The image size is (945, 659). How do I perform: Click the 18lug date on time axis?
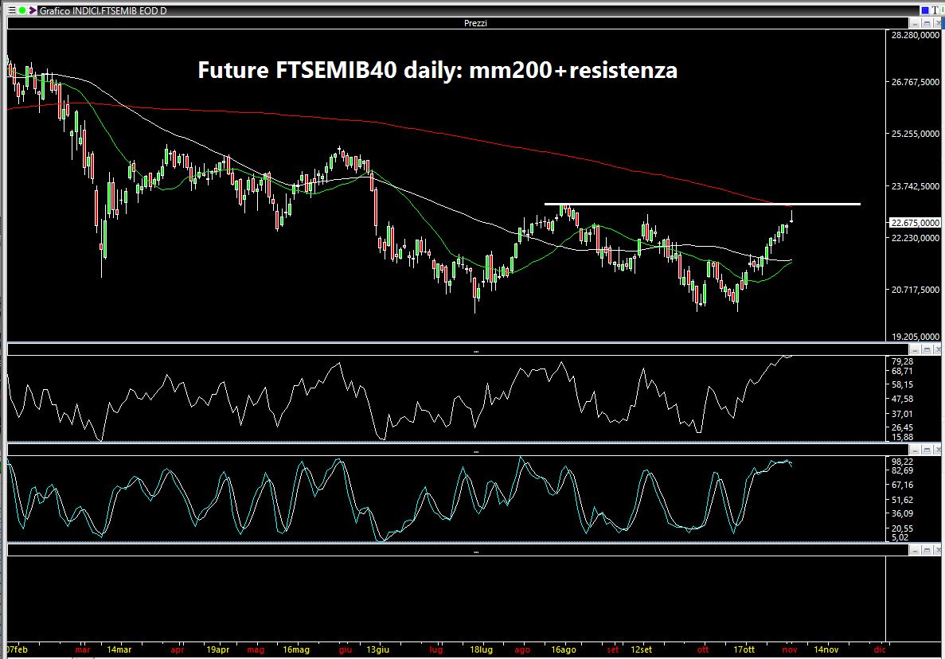point(481,649)
